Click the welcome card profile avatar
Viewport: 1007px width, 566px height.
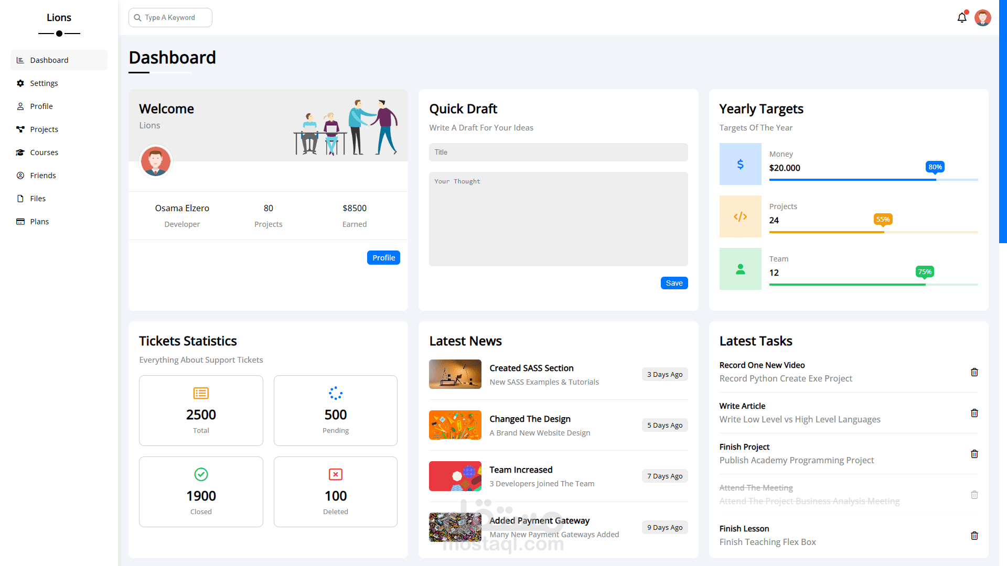(x=155, y=161)
